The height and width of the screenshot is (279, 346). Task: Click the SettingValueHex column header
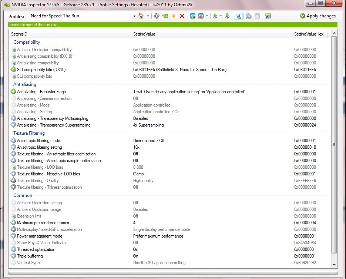coord(309,34)
